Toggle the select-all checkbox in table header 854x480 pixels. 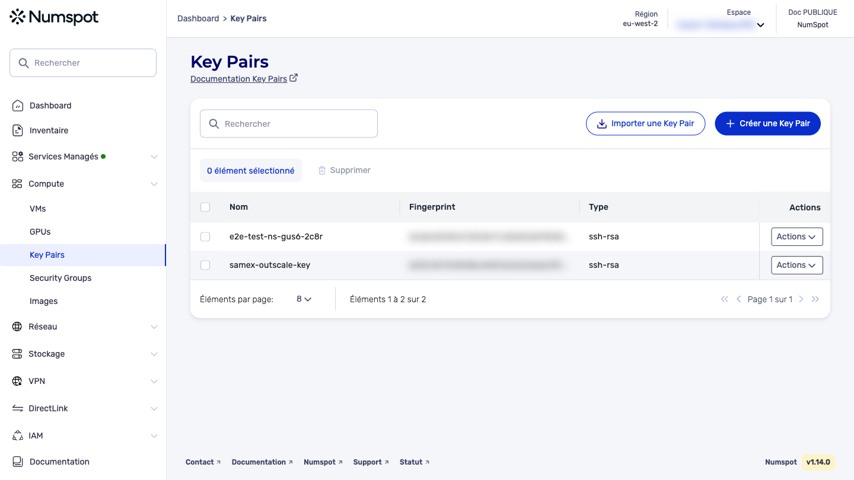click(x=205, y=207)
